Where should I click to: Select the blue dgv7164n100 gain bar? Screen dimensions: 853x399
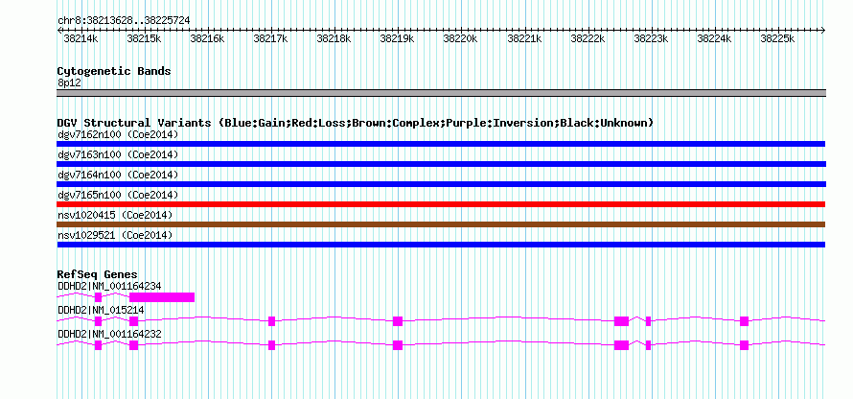[x=441, y=184]
